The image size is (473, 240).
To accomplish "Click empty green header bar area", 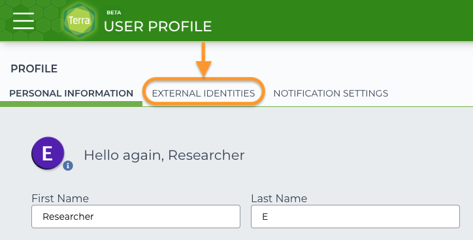I will pos(341,20).
